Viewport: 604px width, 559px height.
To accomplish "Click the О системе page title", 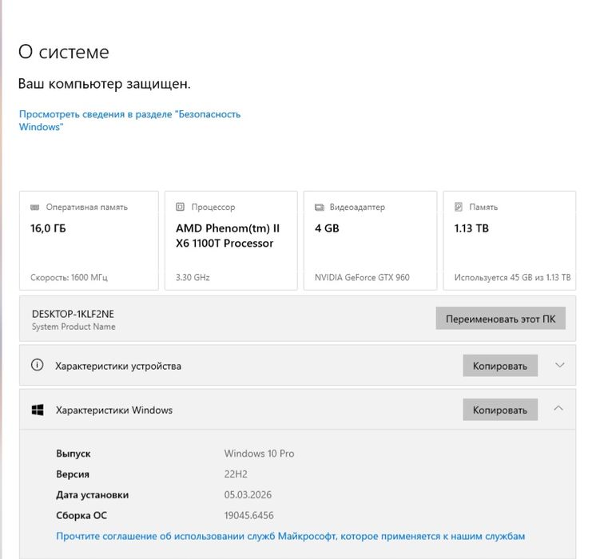I will (x=64, y=52).
